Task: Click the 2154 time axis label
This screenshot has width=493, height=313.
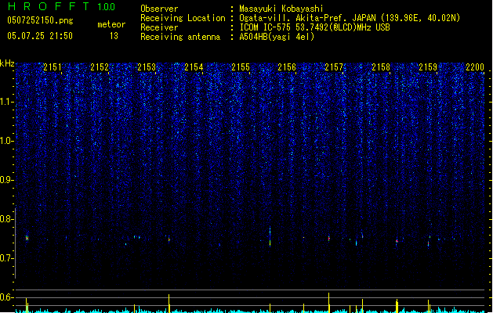Action: tap(194, 67)
